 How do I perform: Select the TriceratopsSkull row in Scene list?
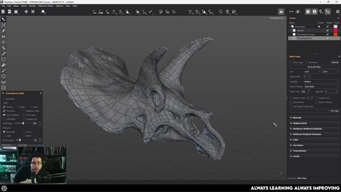(314, 38)
